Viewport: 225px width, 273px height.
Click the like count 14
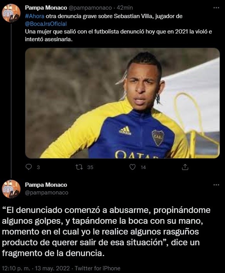point(143,167)
